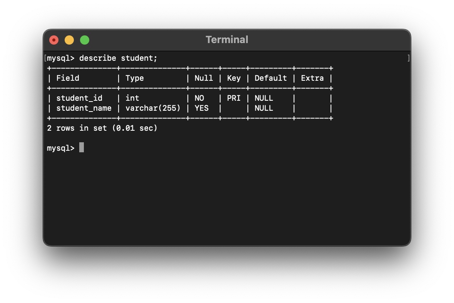454x303 pixels.
Task: Click the 2 rows in set message
Action: tap(102, 128)
